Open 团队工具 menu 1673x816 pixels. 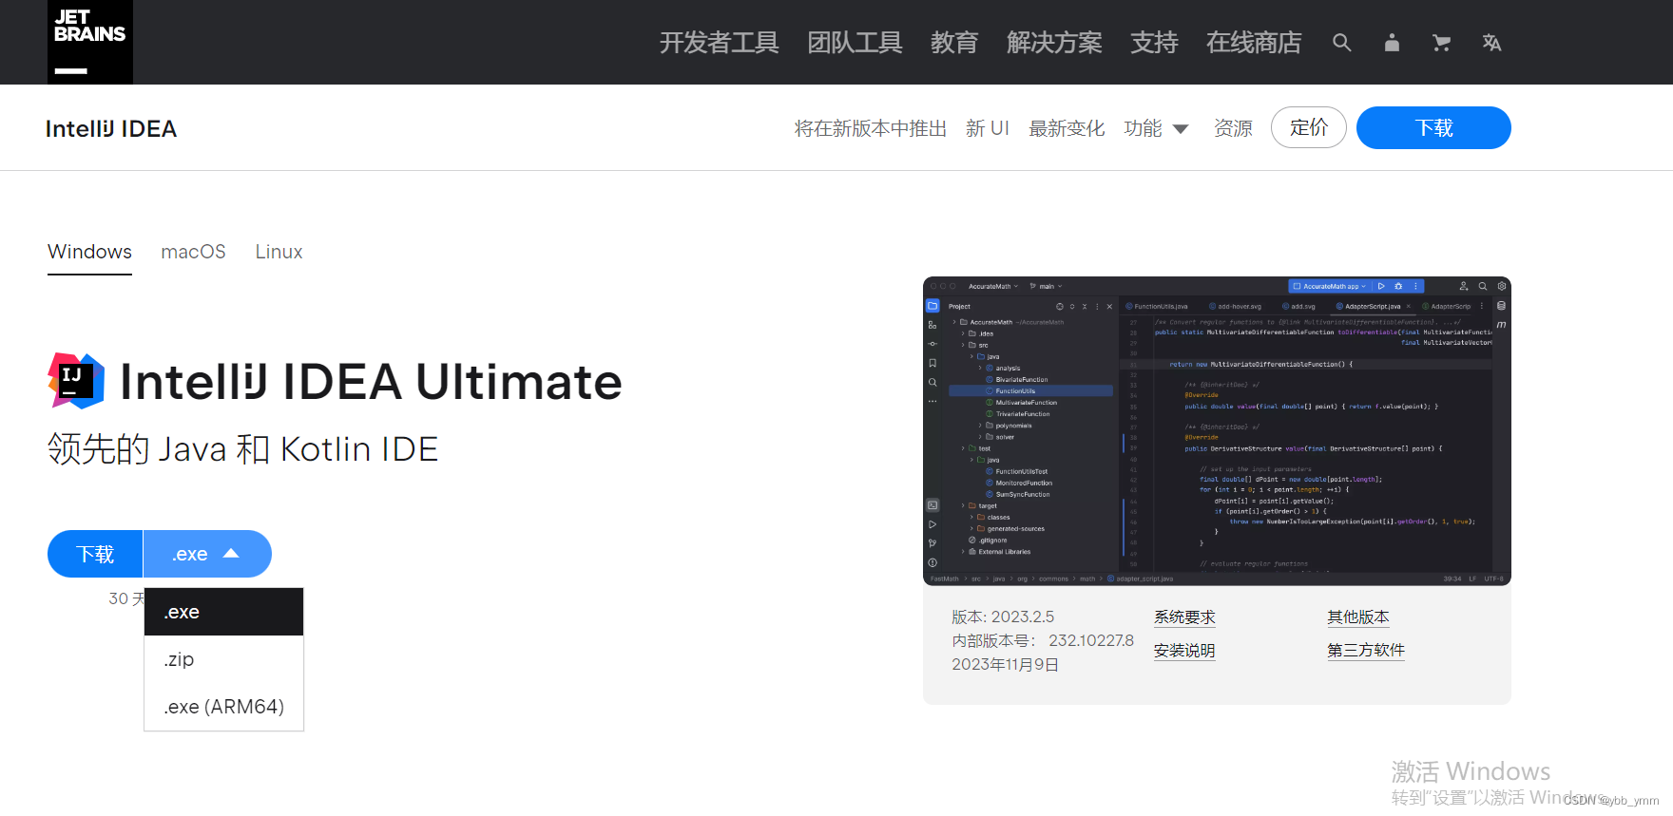[855, 43]
